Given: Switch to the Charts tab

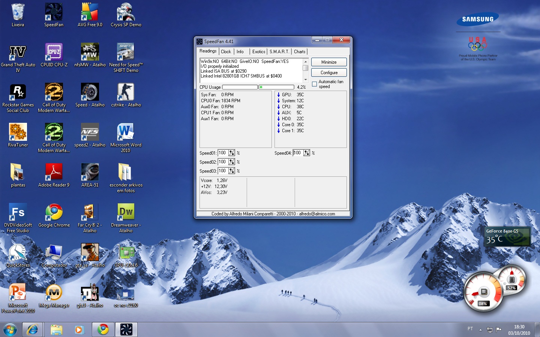Looking at the screenshot, I should pyautogui.click(x=300, y=52).
